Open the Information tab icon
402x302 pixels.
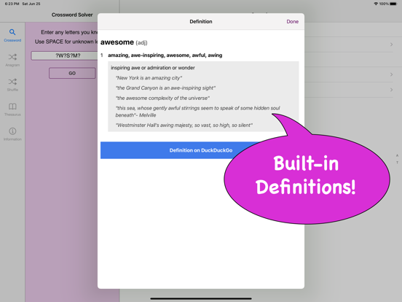point(12,131)
